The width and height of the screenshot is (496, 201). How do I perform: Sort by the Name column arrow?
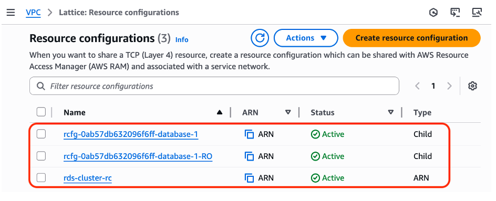(220, 112)
